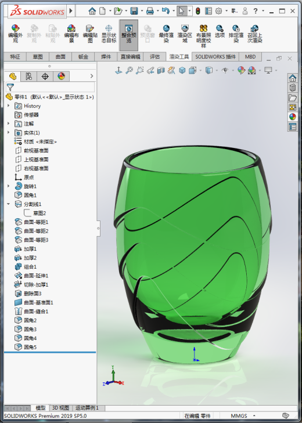The height and width of the screenshot is (423, 302).
Task: Open Edit Scene (编辑布景) tool
Action: [x=71, y=34]
